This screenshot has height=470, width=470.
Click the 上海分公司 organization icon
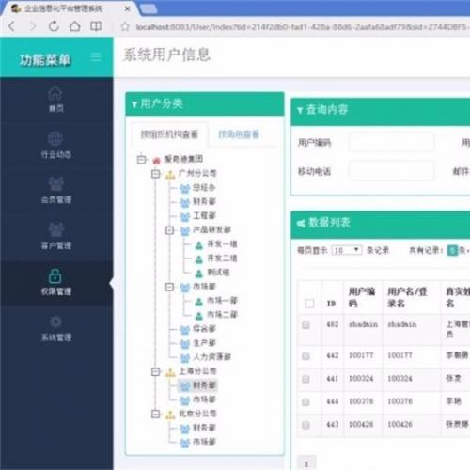170,372
